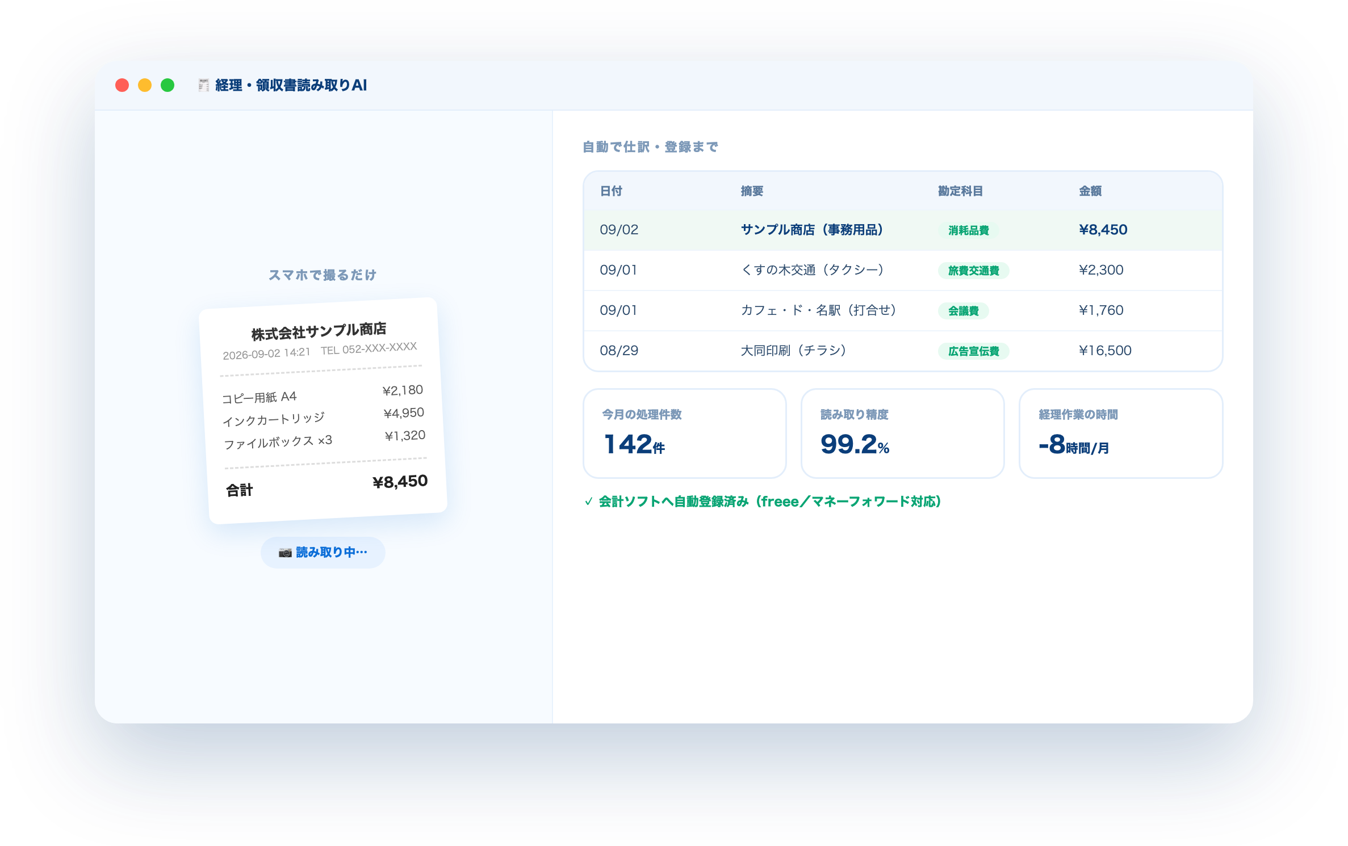Sort by the 金額 column header
Screen dimensions: 1348x846
pos(1090,191)
